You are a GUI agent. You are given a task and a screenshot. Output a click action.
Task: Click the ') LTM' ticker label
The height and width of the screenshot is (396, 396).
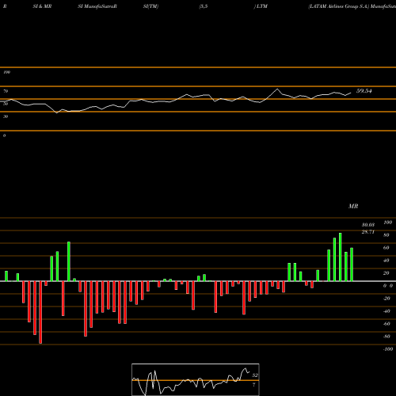[x=261, y=6]
